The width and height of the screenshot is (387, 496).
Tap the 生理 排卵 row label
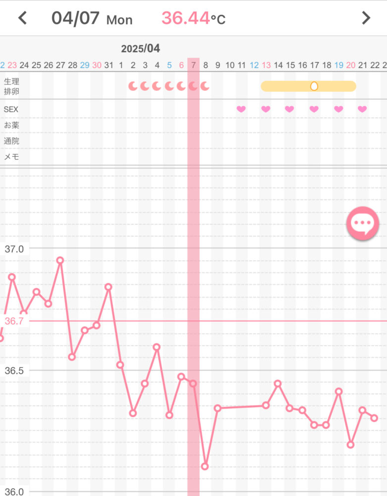tap(12, 86)
